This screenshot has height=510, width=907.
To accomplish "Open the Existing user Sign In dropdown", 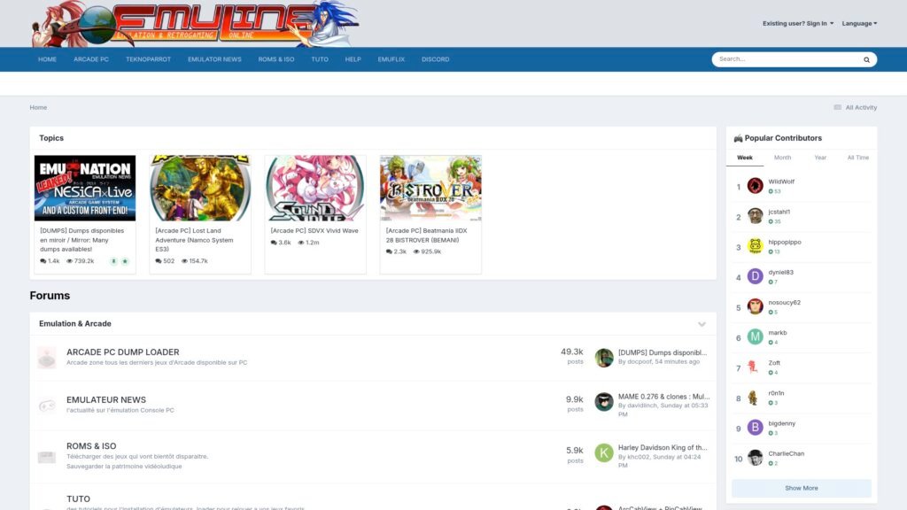I will pyautogui.click(x=798, y=24).
